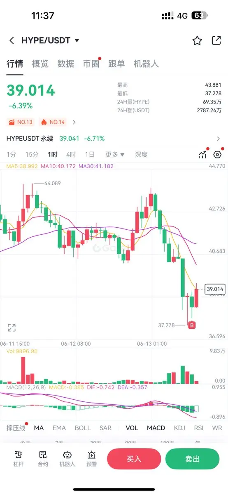This screenshot has width=228, height=495.
Task: Tap the red 买入 buy button
Action: point(134,459)
